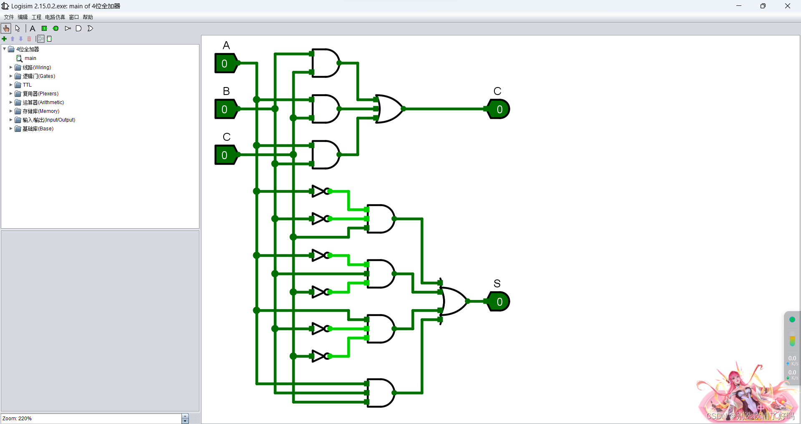Switch to circuit appearance edit icon
The width and height of the screenshot is (801, 424).
[49, 39]
